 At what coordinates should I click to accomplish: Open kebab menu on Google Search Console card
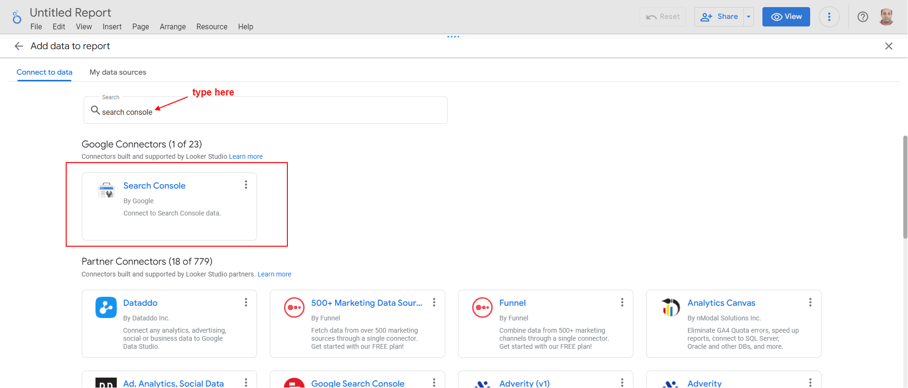pos(434,383)
